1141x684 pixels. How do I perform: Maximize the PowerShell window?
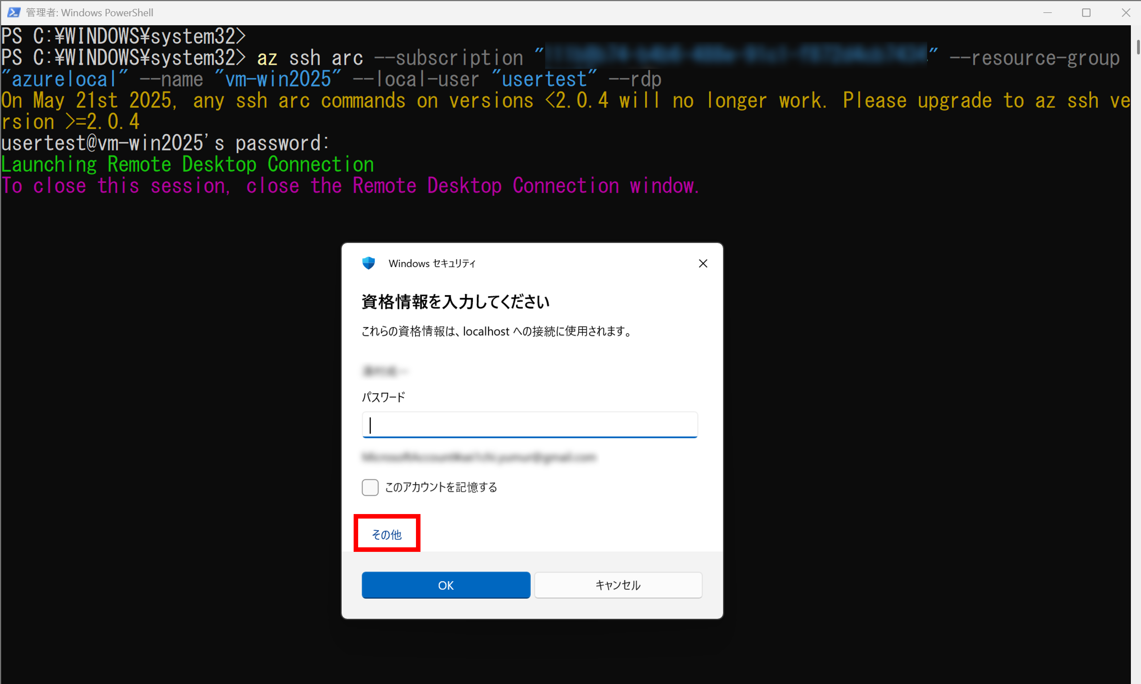pyautogui.click(x=1086, y=13)
